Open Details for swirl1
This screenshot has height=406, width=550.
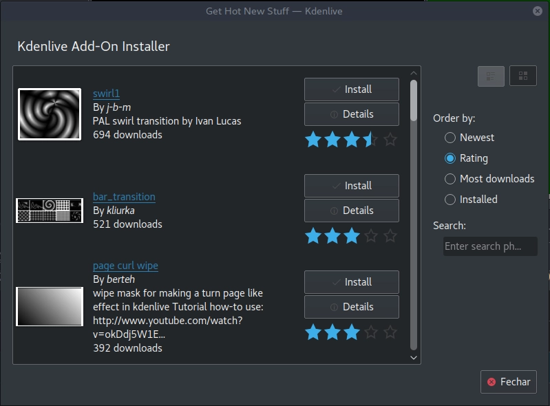(x=352, y=114)
